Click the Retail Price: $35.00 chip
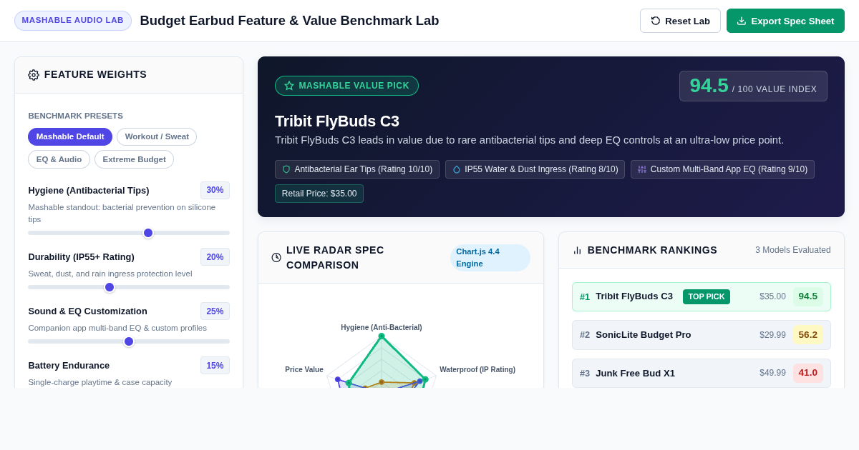The image size is (859, 450). [x=319, y=194]
